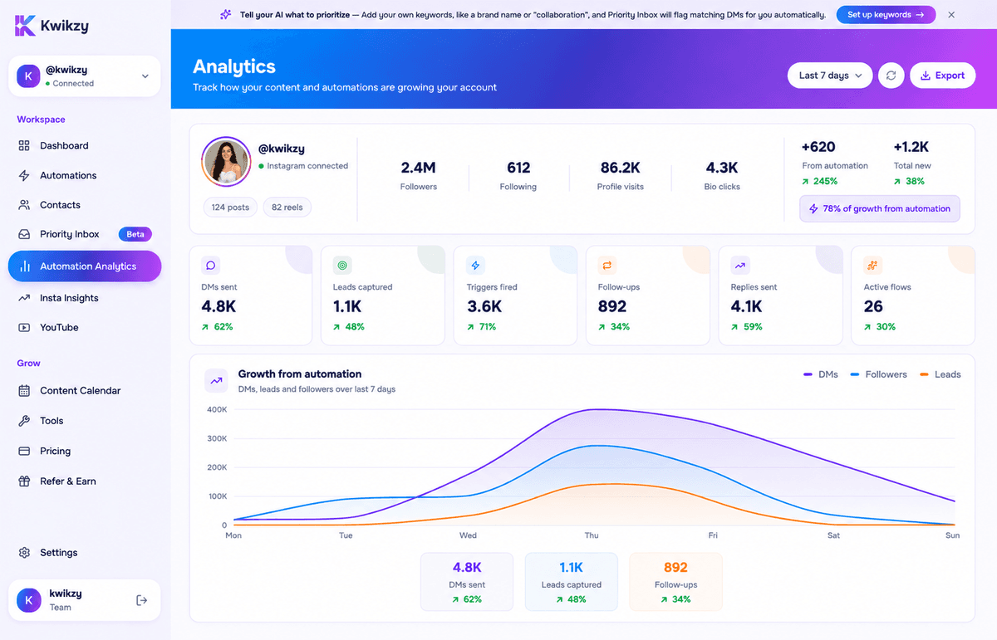The width and height of the screenshot is (997, 640).
Task: Click the Contacts people icon
Action: pyautogui.click(x=24, y=205)
